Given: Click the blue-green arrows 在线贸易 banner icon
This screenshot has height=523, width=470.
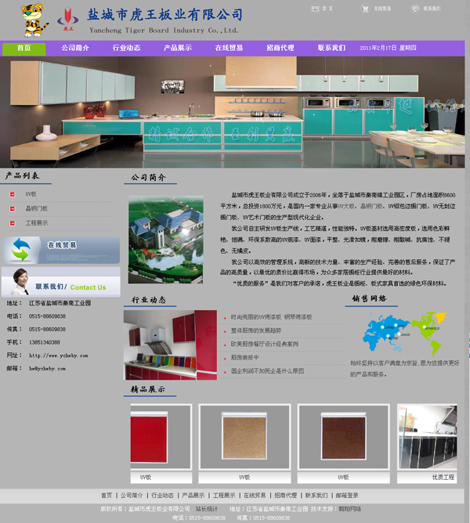Looking at the screenshot, I should [x=21, y=251].
